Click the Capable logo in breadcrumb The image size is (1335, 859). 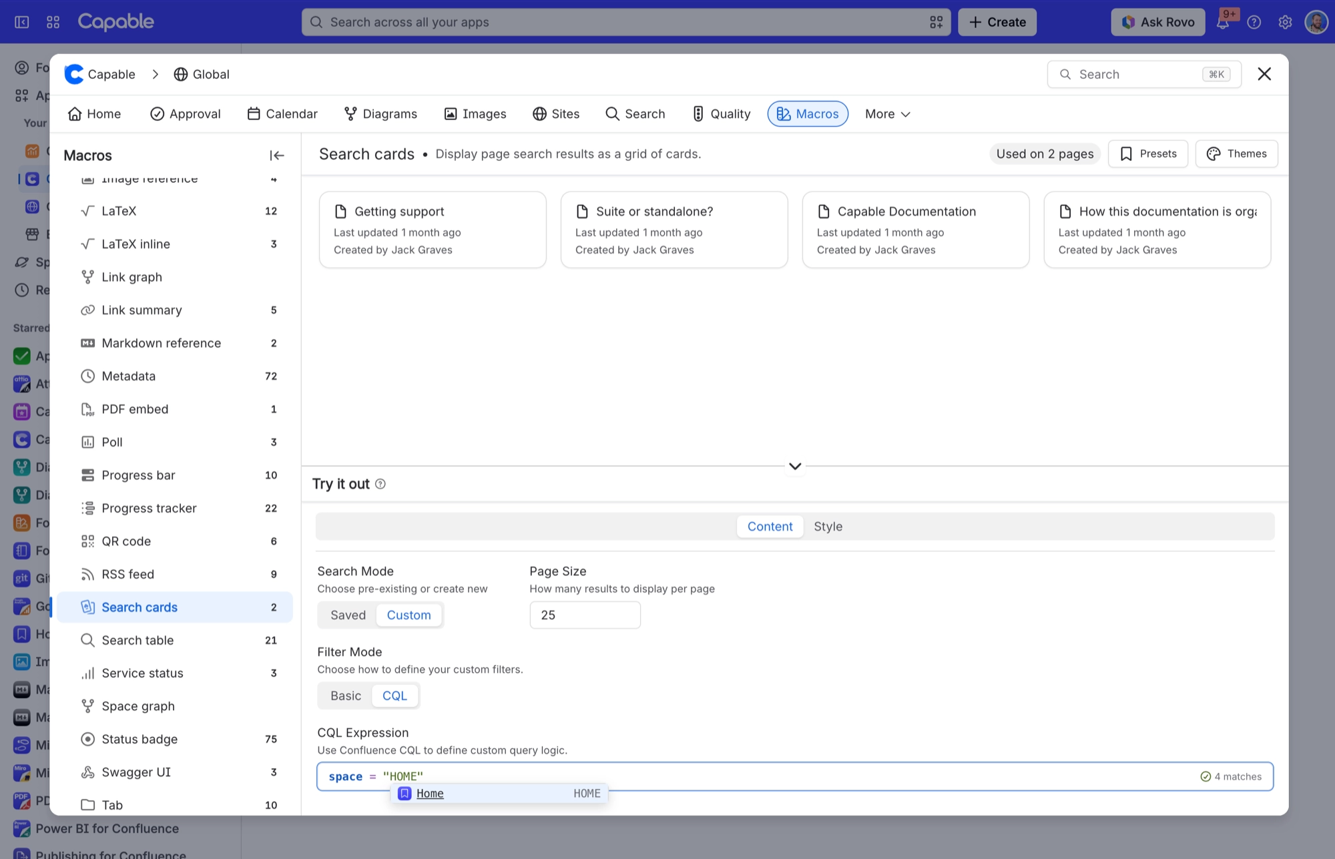74,74
